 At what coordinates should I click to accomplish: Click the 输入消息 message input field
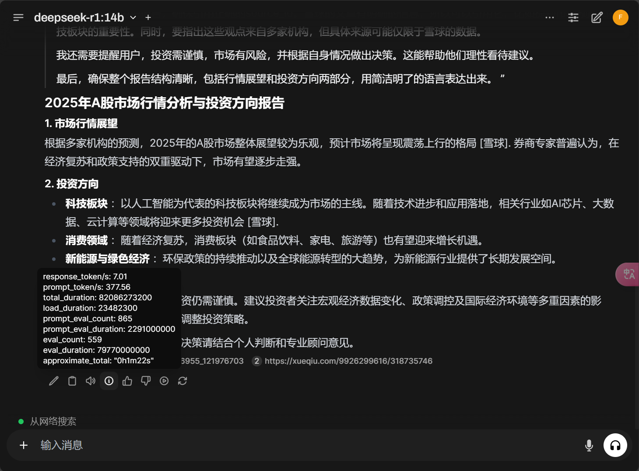click(306, 445)
